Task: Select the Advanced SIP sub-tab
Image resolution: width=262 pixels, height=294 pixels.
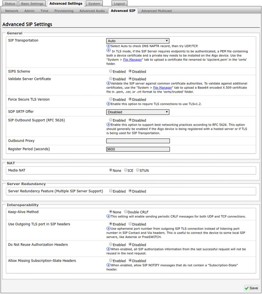Action: tap(123, 11)
